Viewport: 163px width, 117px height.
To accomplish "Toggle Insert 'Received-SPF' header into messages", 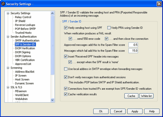I will [66, 57].
